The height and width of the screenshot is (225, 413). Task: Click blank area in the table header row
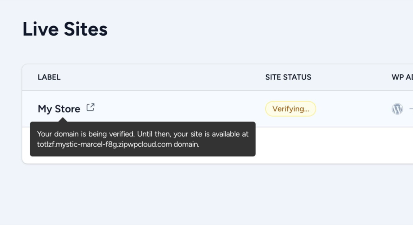tap(161, 77)
